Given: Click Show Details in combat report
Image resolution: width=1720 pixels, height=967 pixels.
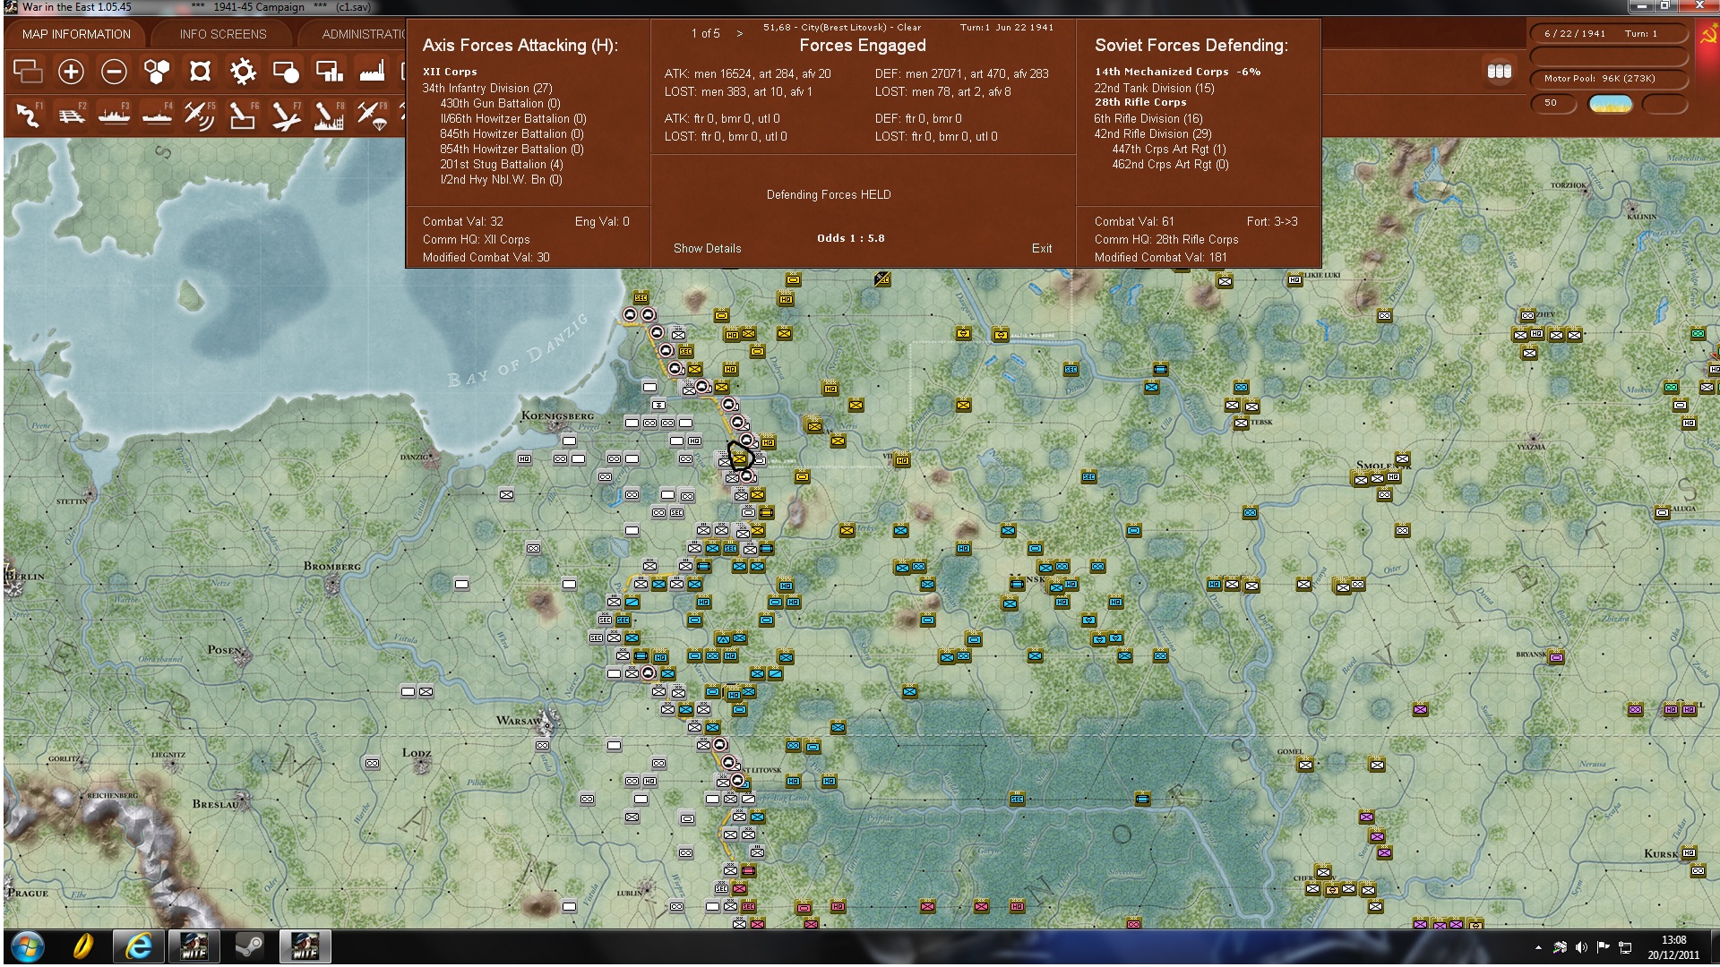Looking at the screenshot, I should click(708, 248).
